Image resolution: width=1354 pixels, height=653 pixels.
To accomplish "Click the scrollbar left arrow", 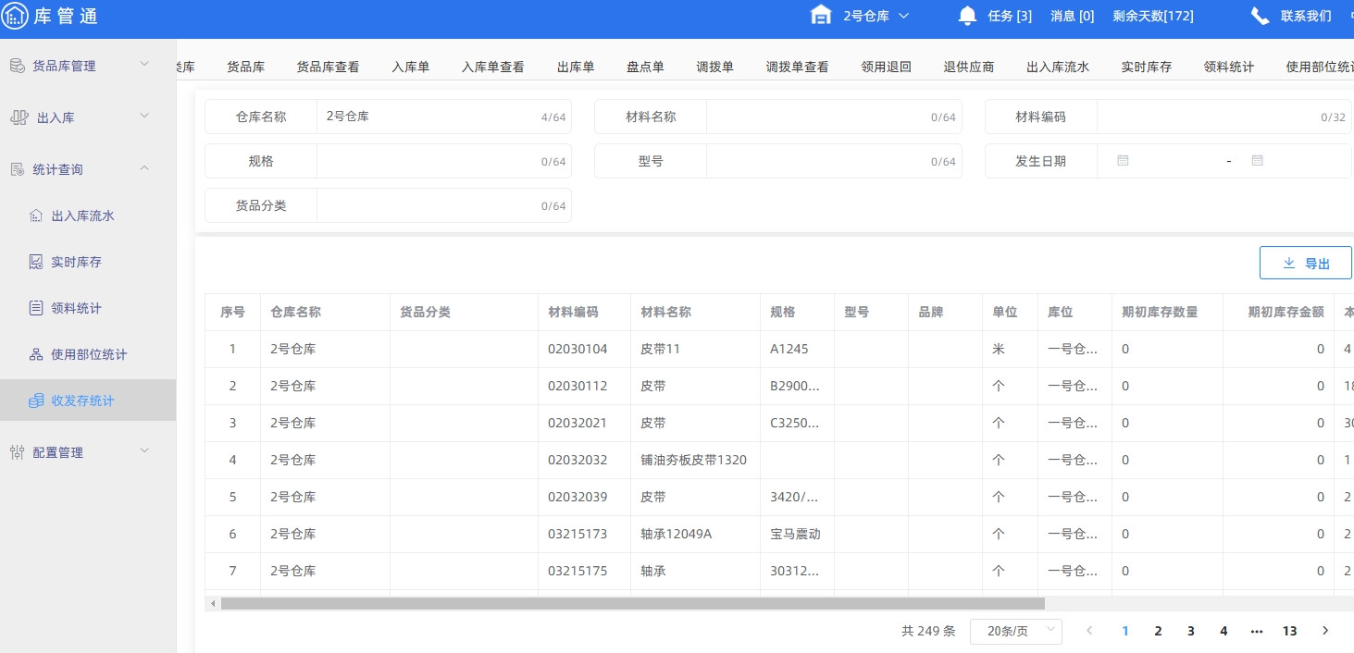I will 213,603.
